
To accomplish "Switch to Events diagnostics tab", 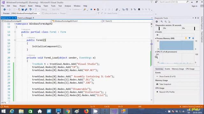I will [167, 69].
